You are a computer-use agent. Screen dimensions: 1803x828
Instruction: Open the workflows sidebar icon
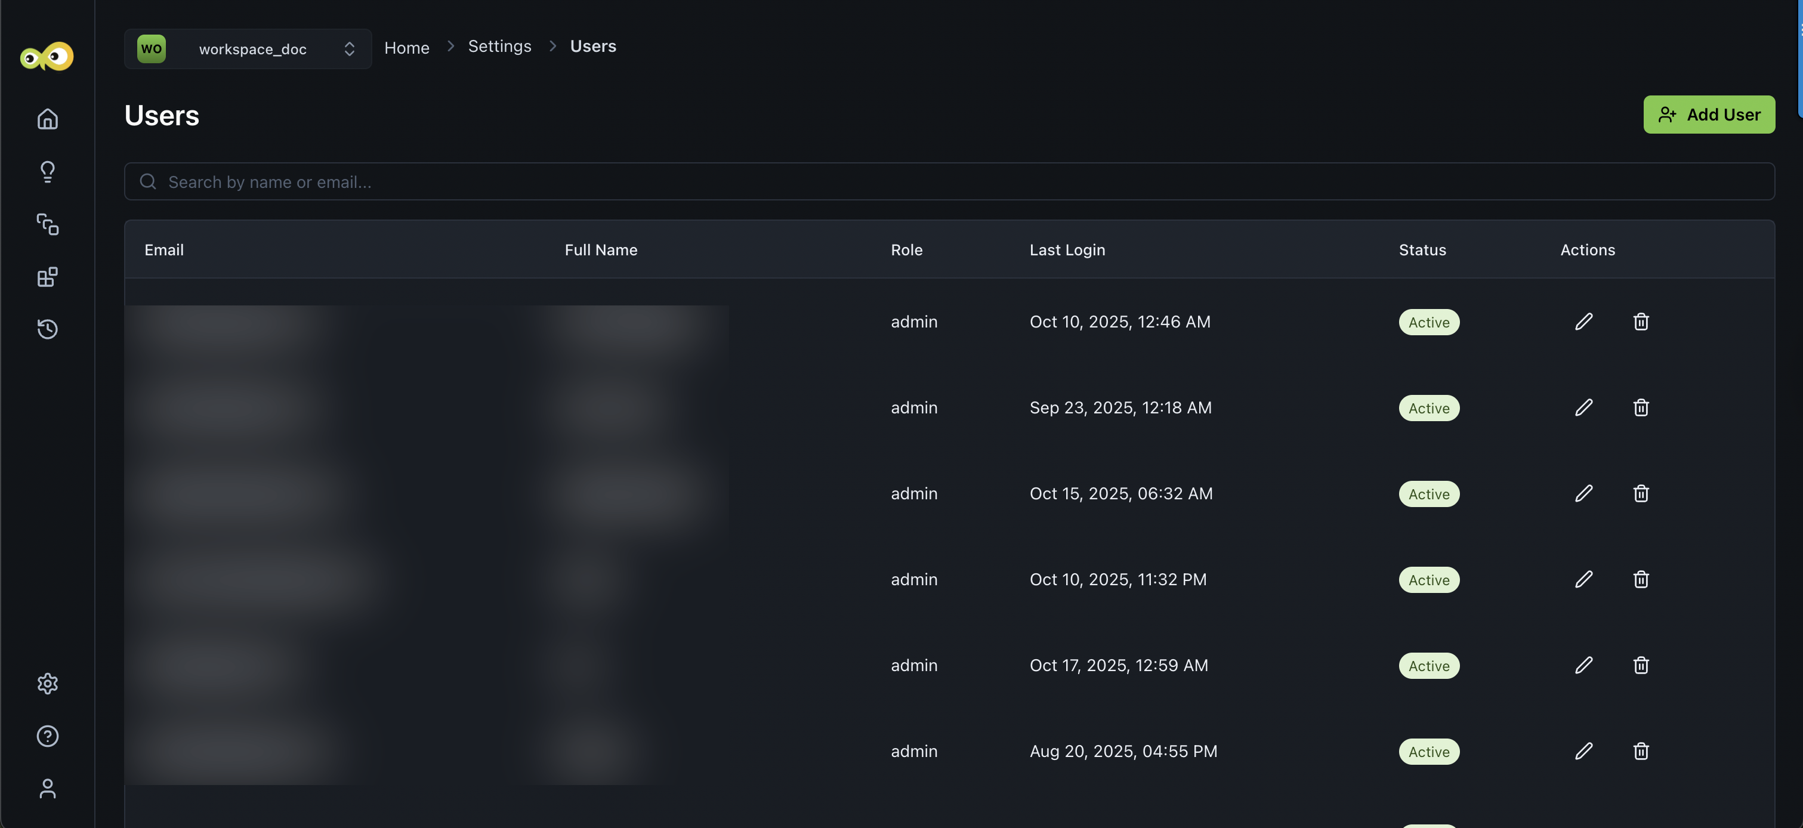47,224
